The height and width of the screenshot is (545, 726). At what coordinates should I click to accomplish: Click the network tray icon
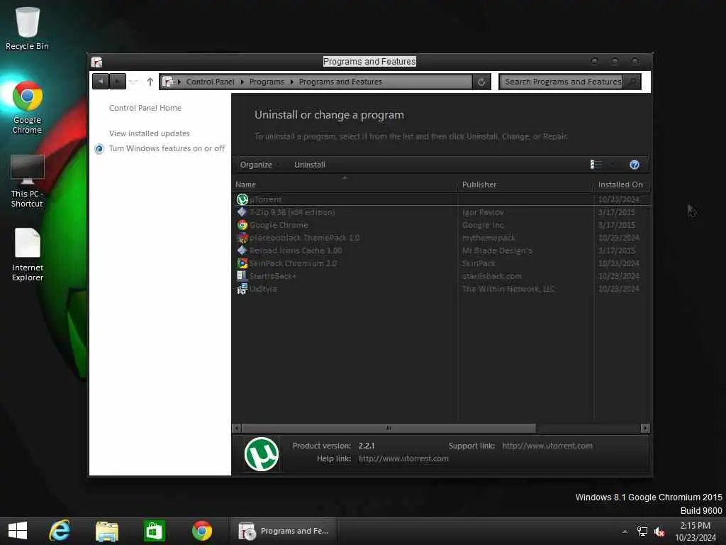(x=642, y=532)
